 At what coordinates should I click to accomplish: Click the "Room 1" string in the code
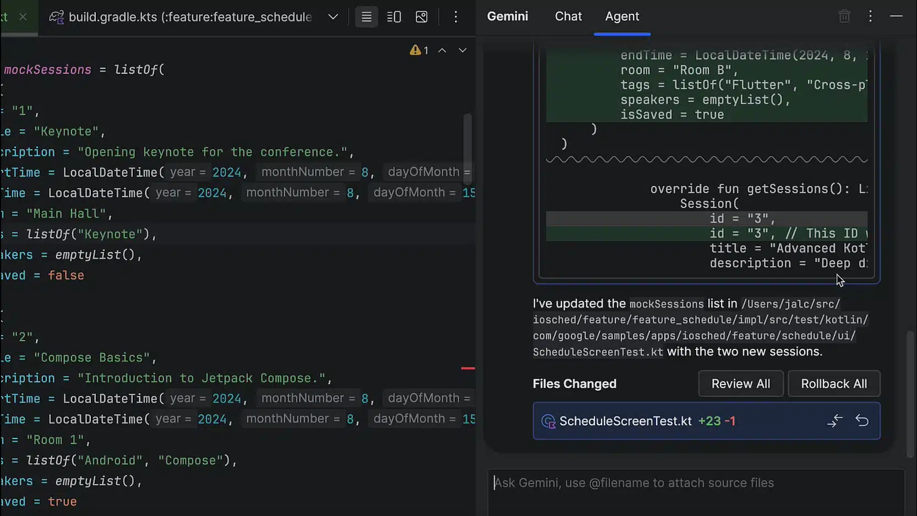(55, 440)
